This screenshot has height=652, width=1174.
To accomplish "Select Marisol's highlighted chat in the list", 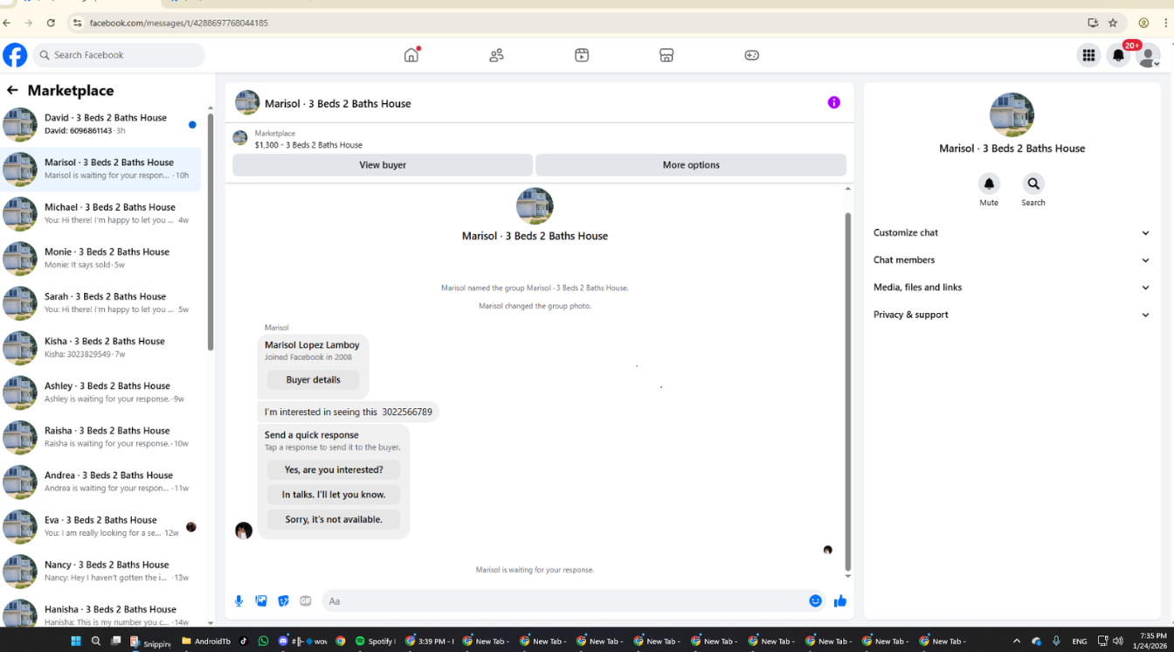I will [101, 169].
